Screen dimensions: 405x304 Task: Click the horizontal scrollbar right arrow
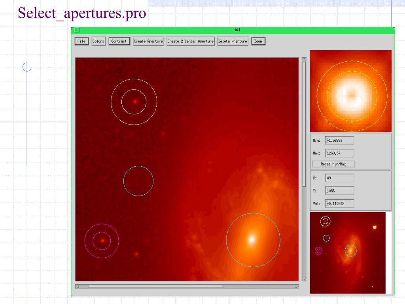[x=297, y=287]
